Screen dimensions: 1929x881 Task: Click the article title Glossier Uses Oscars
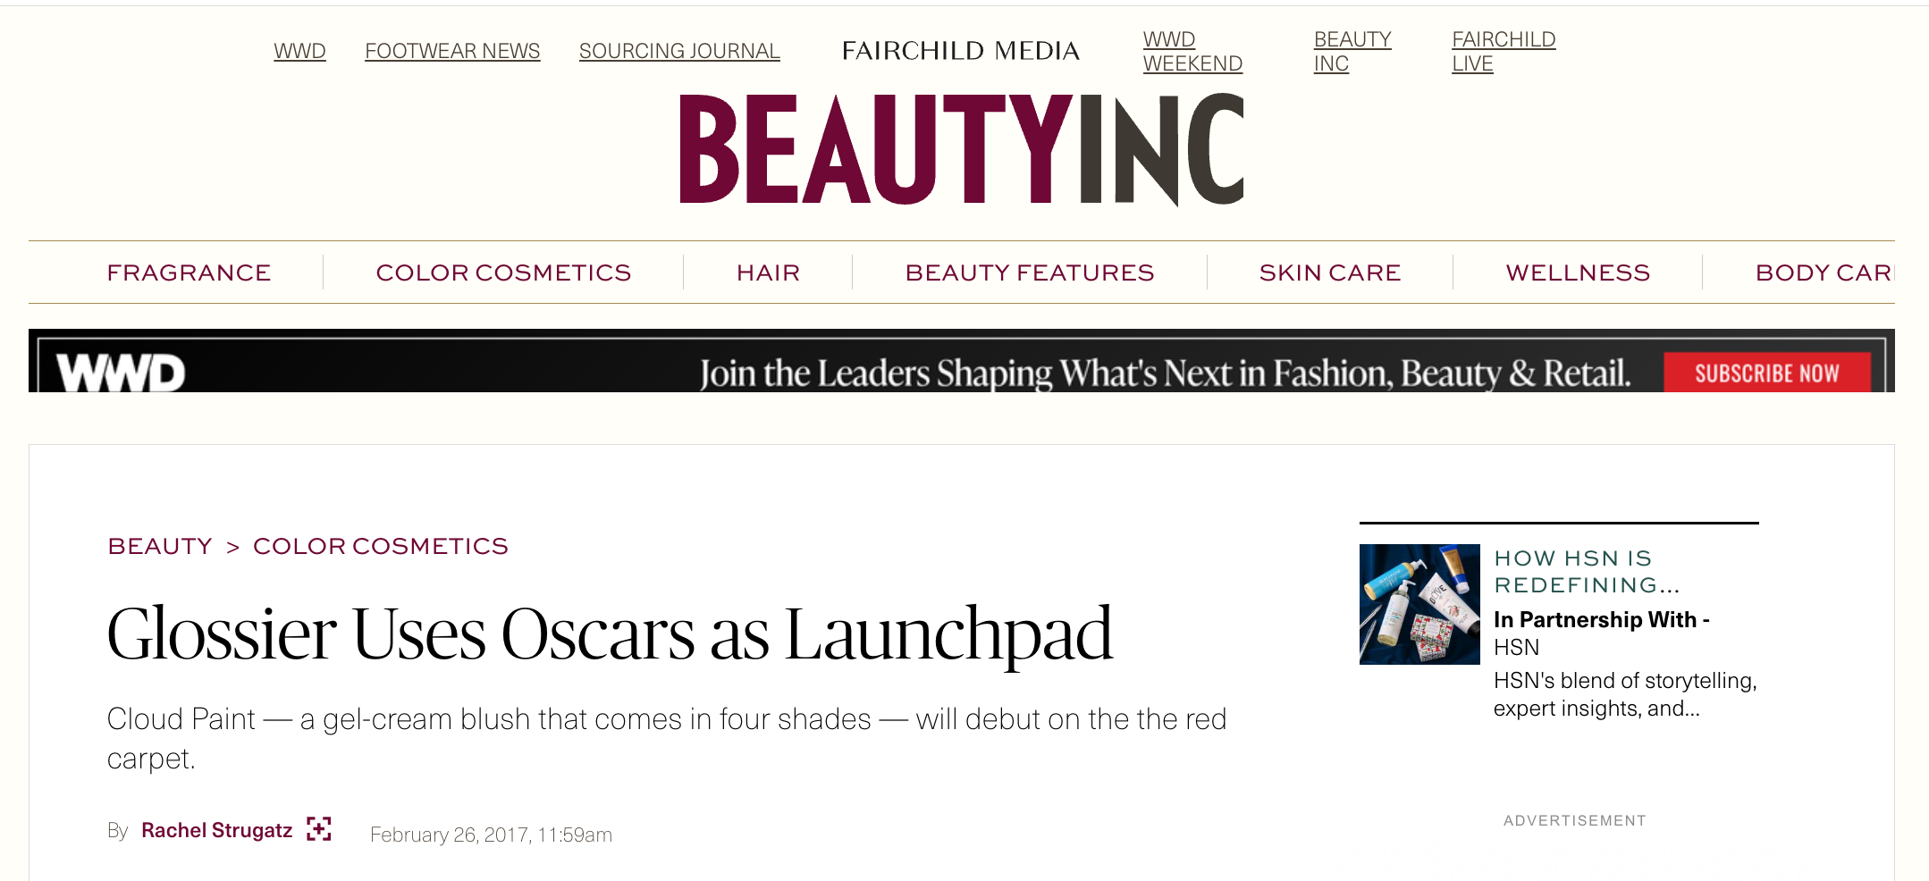(x=610, y=633)
